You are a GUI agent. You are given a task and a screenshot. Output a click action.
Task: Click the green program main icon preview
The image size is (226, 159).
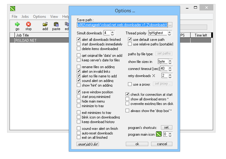[159, 134]
